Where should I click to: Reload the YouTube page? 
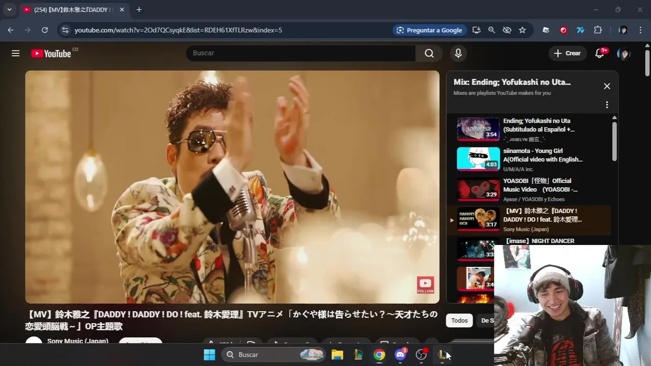pyautogui.click(x=45, y=30)
